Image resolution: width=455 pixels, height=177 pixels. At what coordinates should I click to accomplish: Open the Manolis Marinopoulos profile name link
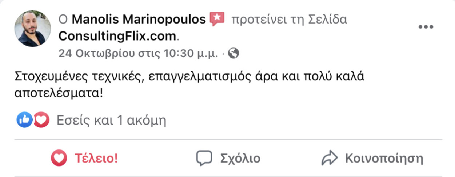139,19
